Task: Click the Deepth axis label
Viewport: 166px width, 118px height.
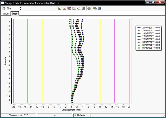Action: 6,61
